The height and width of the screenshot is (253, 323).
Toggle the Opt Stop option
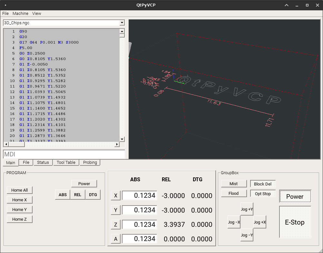[263, 194]
